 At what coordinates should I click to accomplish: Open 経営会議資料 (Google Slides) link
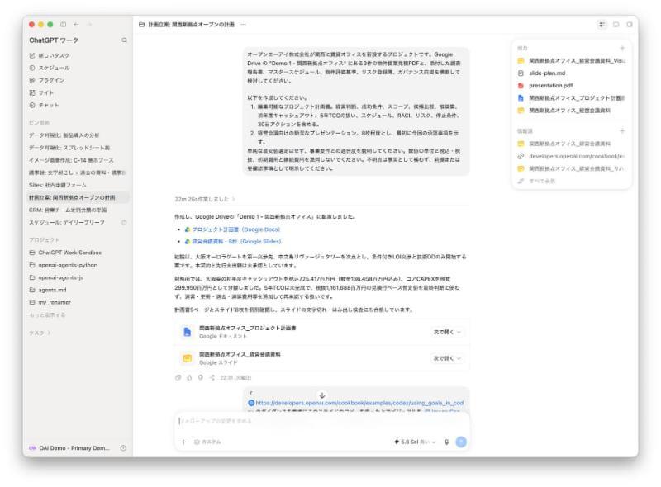[x=236, y=241]
